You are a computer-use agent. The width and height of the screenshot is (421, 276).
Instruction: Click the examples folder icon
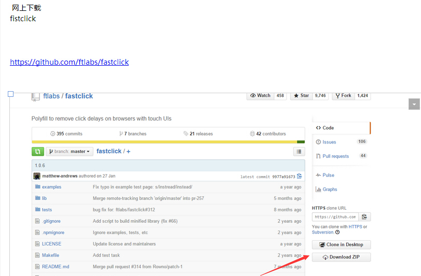(37, 186)
